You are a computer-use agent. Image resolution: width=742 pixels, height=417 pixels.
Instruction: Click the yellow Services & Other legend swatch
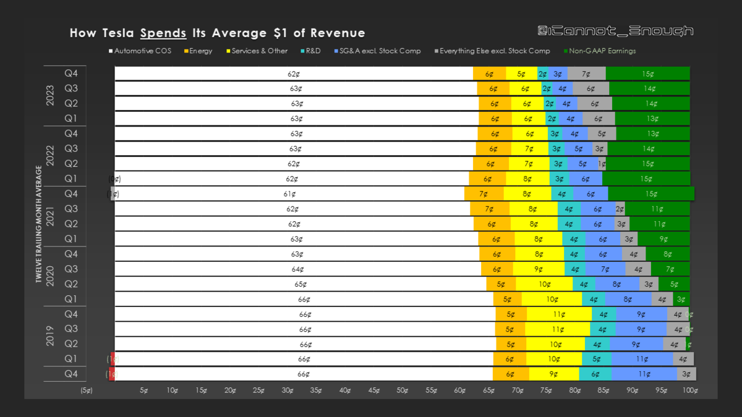[228, 51]
